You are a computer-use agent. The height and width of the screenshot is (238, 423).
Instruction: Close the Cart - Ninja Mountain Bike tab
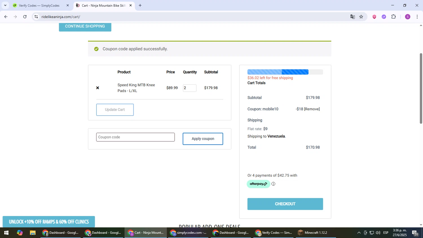pos(131,5)
